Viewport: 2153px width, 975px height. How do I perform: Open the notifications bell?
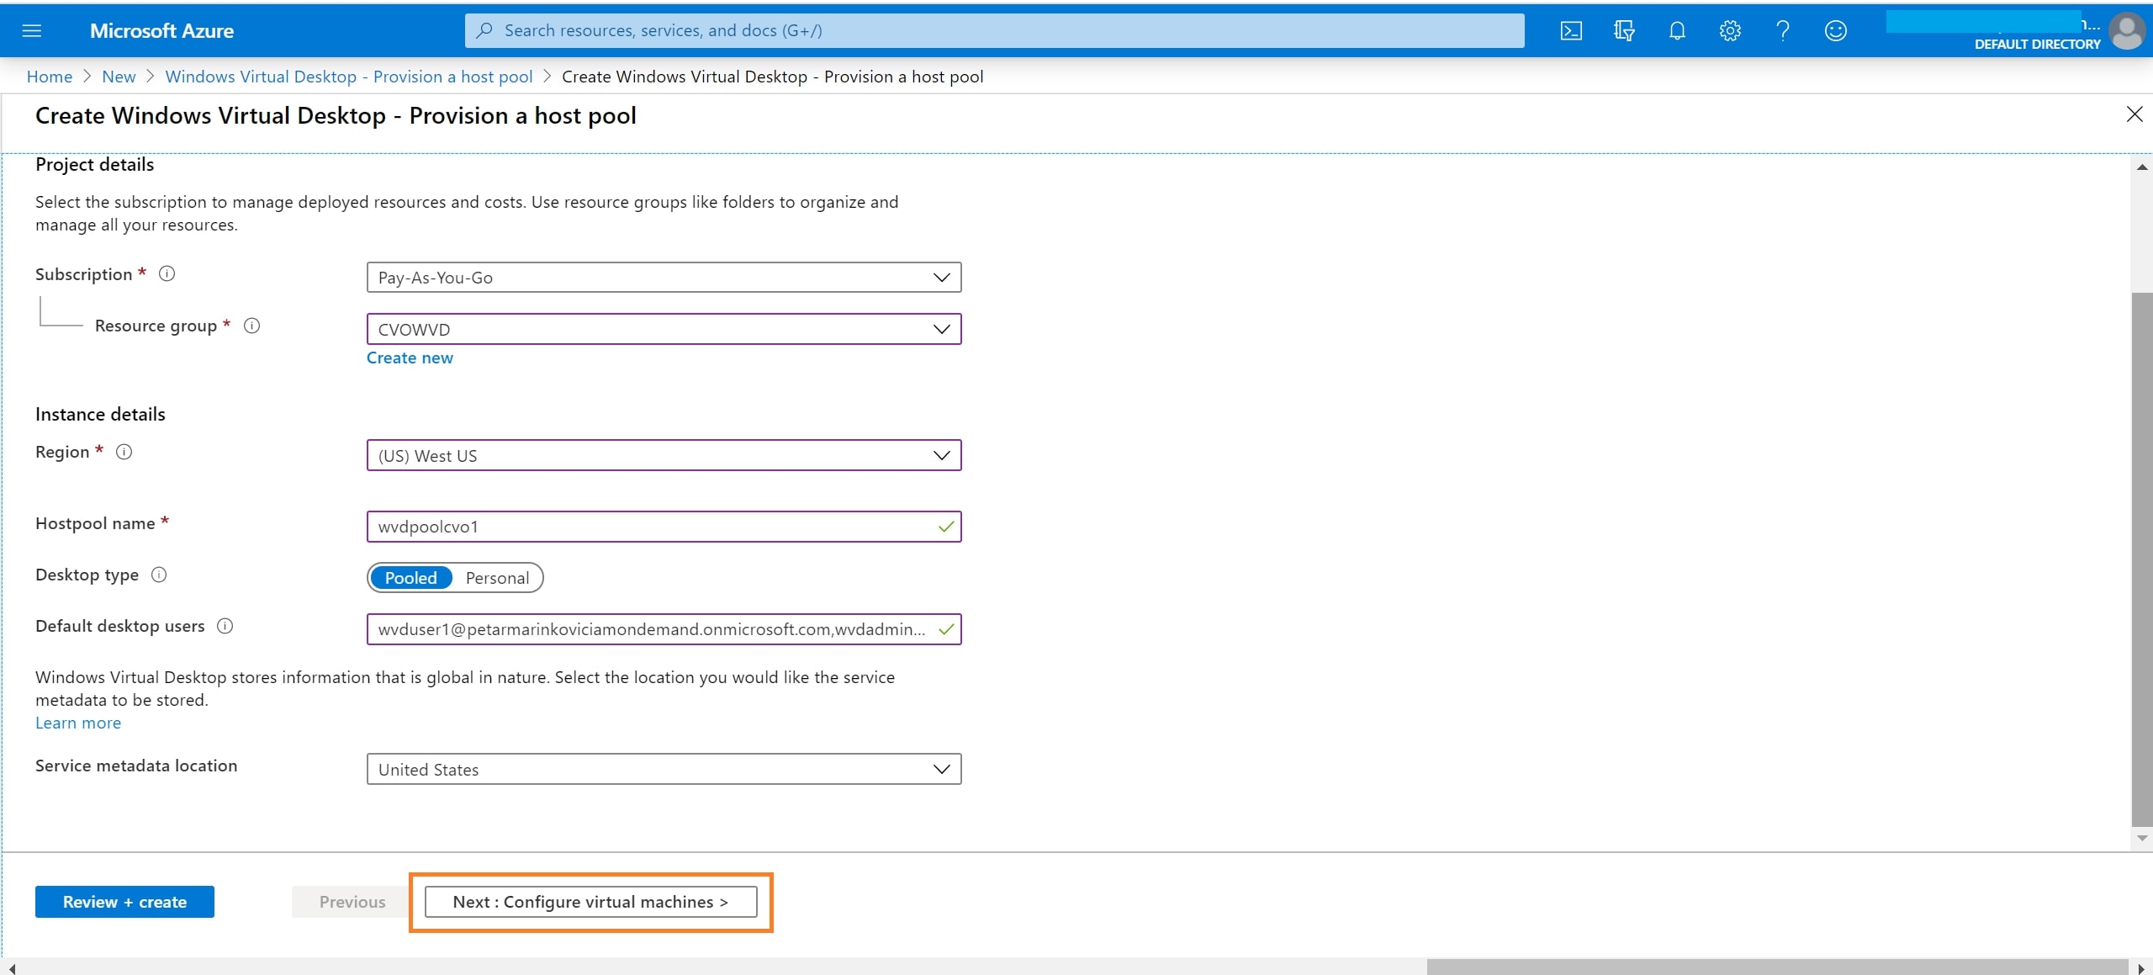click(1676, 31)
